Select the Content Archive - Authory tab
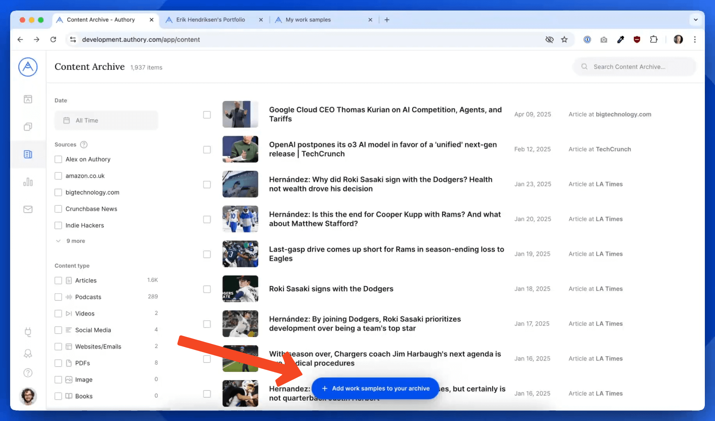 point(101,19)
